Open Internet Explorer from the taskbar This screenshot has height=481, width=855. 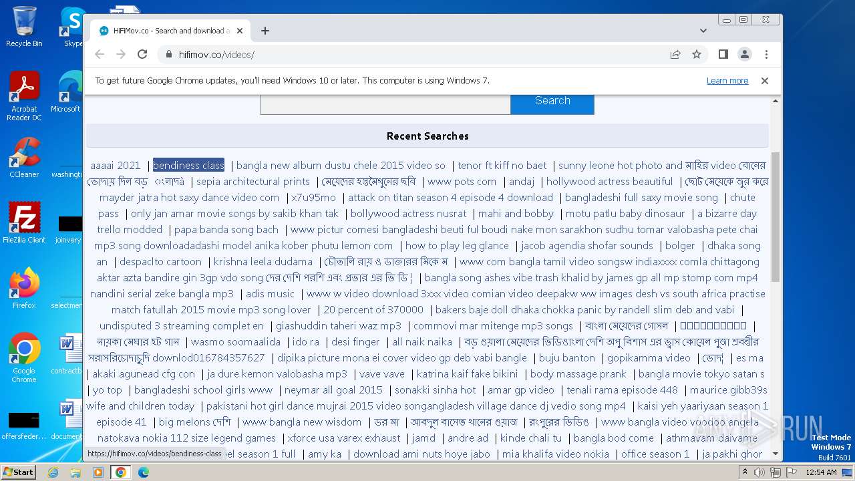(53, 472)
